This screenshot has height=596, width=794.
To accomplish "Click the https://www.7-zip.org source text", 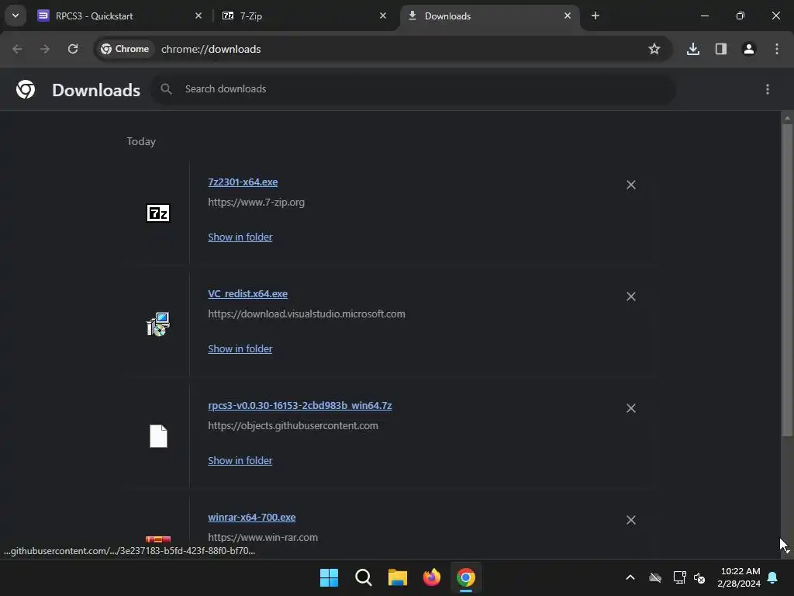I will point(256,203).
